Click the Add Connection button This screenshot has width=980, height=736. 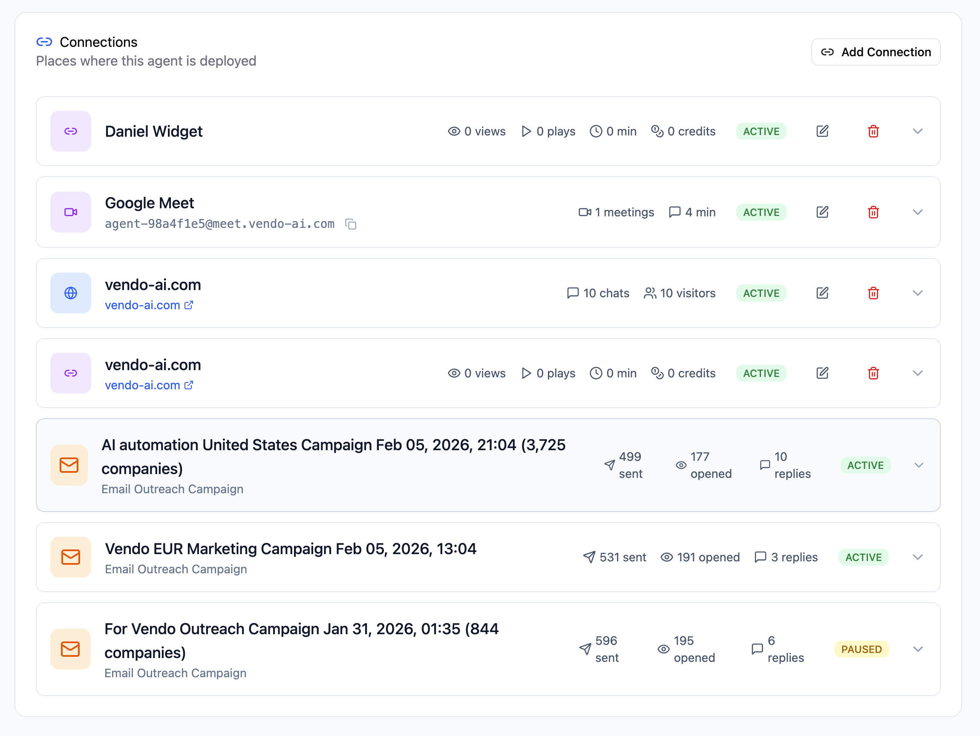coord(876,52)
